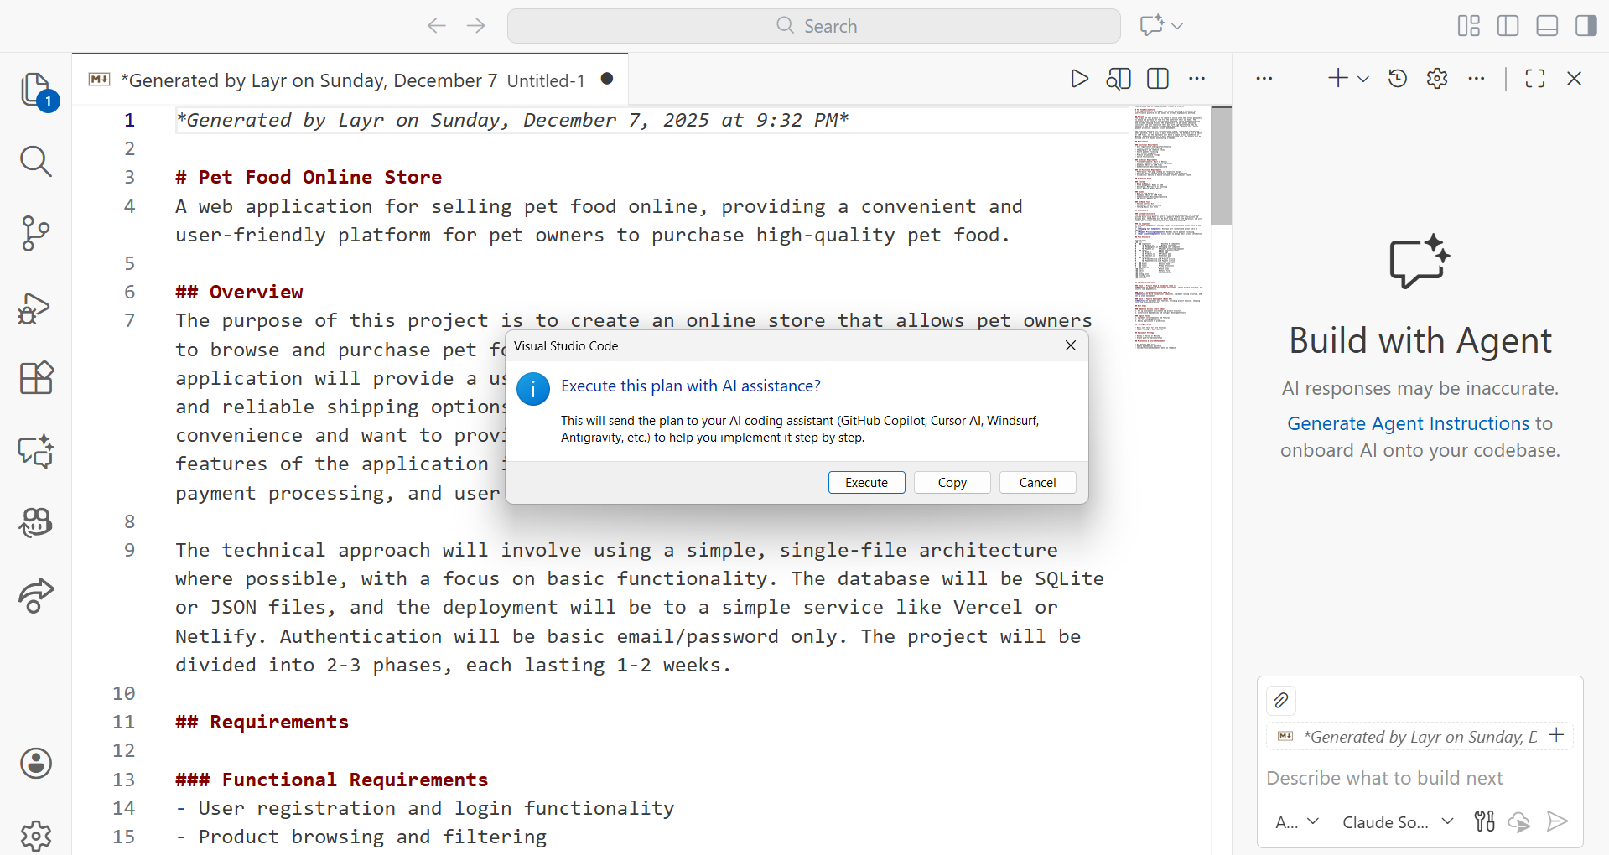Click the Describe what to build next field

[1420, 778]
